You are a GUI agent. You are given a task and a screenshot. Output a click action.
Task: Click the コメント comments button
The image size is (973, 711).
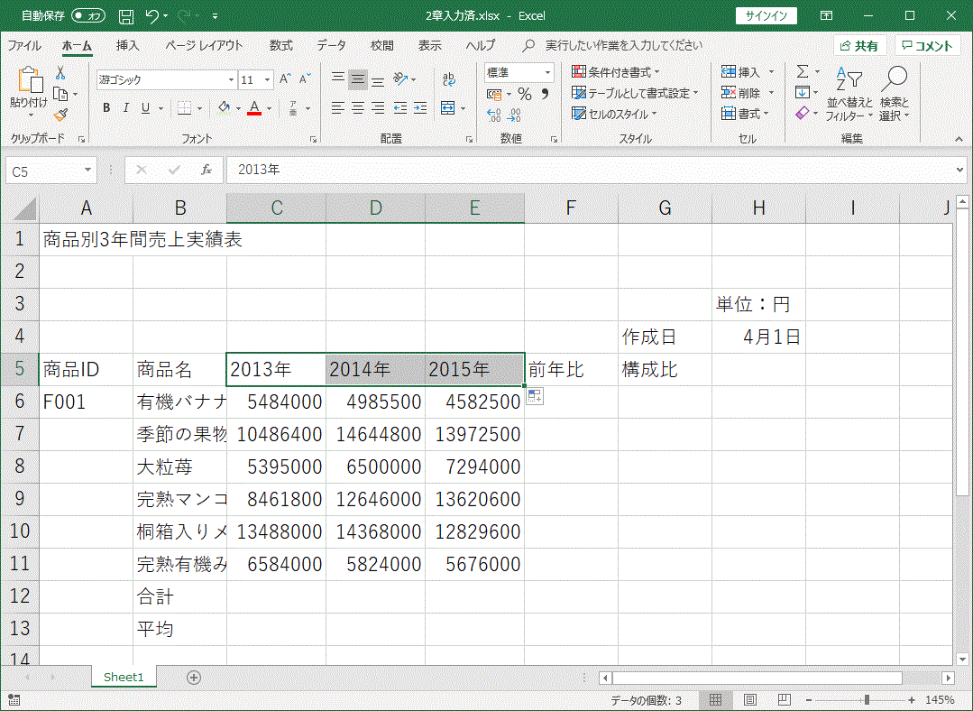(927, 45)
